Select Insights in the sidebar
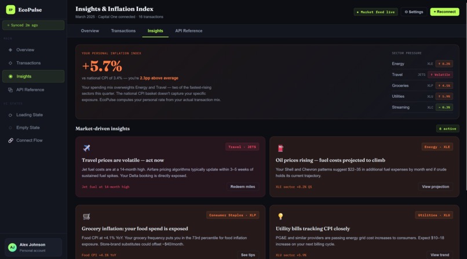467x259 pixels. tap(34, 76)
